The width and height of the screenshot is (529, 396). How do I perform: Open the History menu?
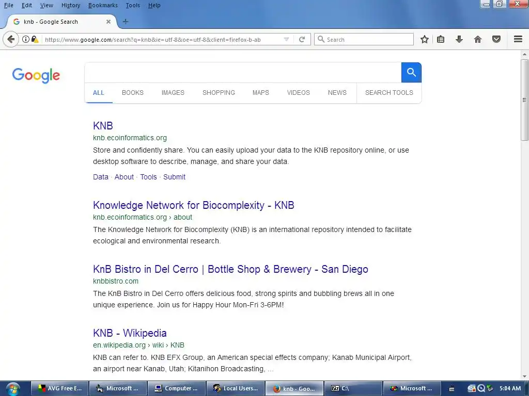click(x=71, y=5)
